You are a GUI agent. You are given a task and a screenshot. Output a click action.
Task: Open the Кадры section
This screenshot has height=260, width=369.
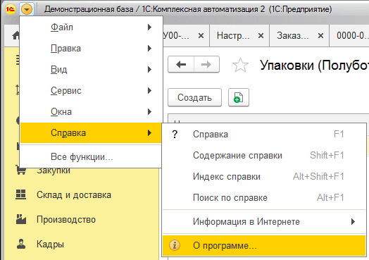[50, 244]
